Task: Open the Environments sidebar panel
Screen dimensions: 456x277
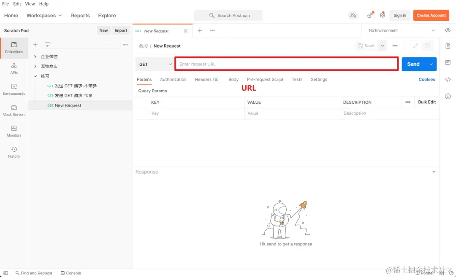Action: point(14,90)
